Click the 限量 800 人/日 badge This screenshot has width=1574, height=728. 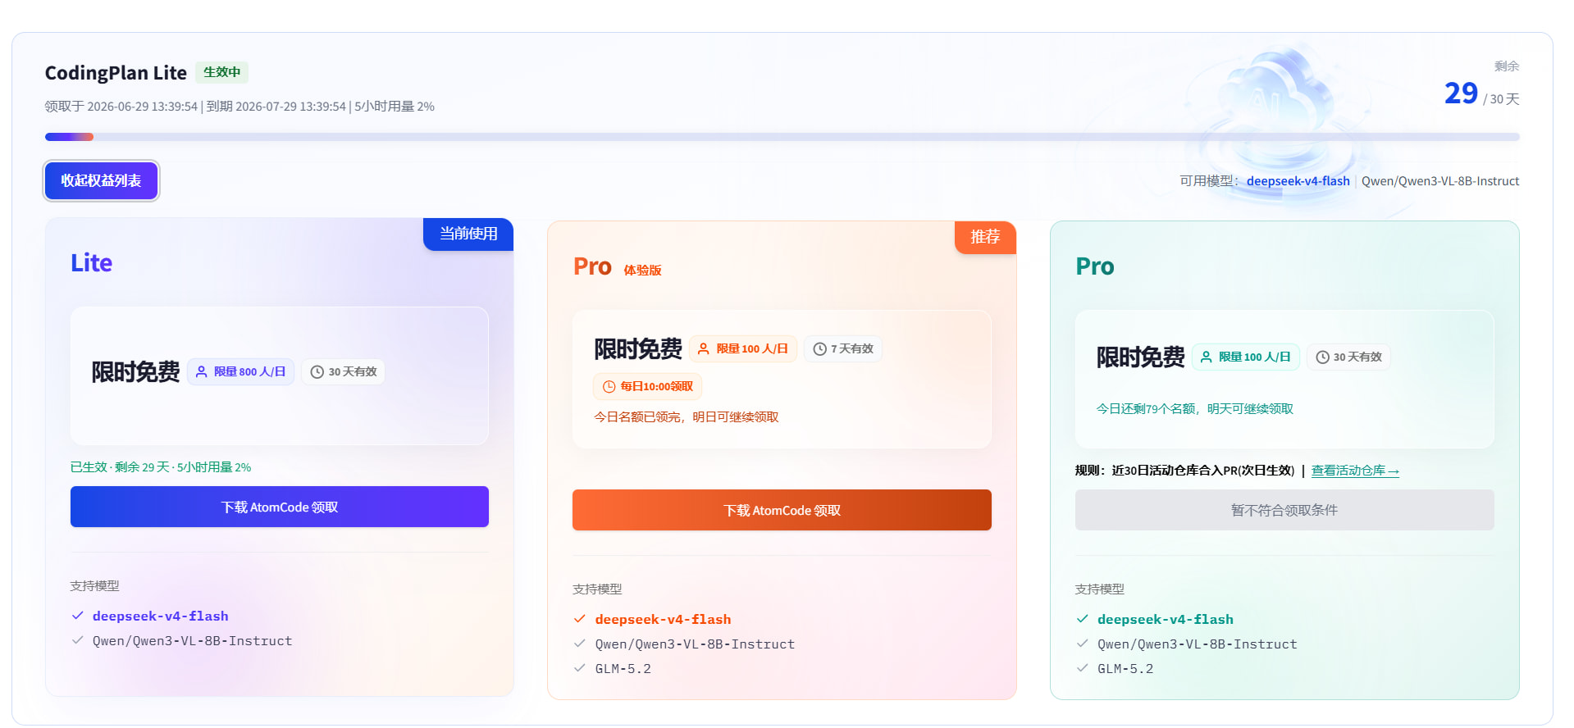point(240,371)
